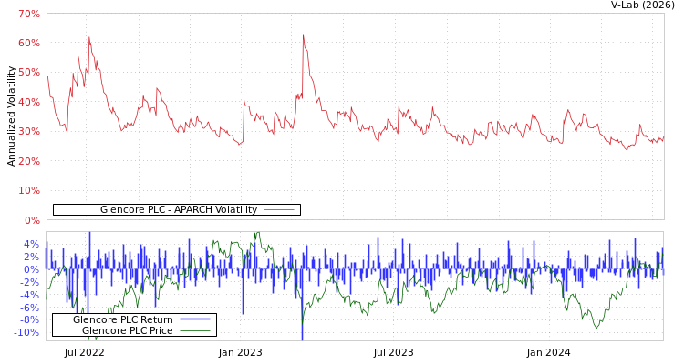Click the 30% volatility axis label
Viewport: 684px width, 364px height.
pos(29,132)
